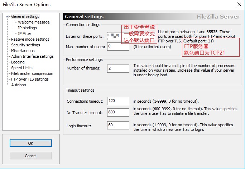Image resolution: width=245 pixels, height=169 pixels.
Task: Select the Miscellaneous settings item
Action: coord(23,51)
